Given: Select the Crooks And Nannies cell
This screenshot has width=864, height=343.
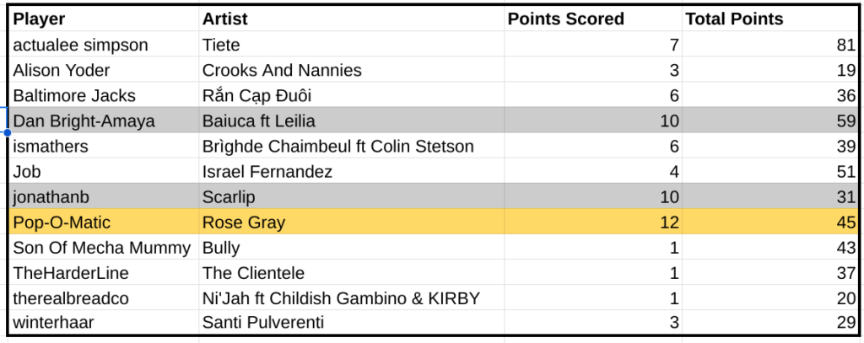Looking at the screenshot, I should (282, 70).
